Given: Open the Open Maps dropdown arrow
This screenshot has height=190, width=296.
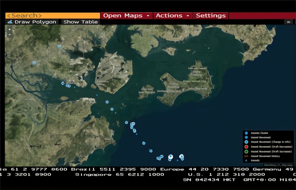Looking at the screenshot, I should coord(148,16).
